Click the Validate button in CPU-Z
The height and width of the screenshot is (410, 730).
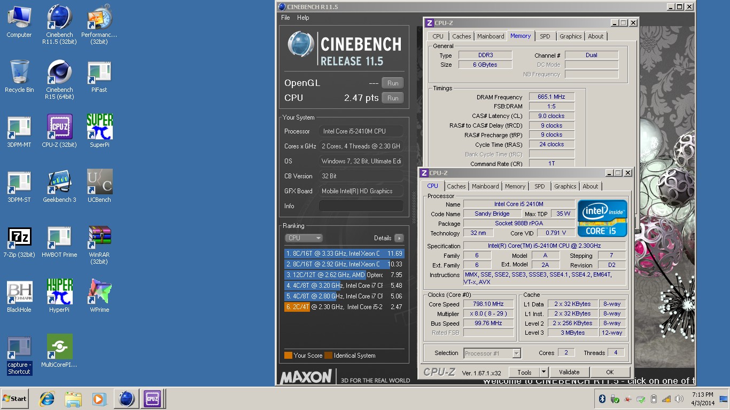(x=569, y=372)
